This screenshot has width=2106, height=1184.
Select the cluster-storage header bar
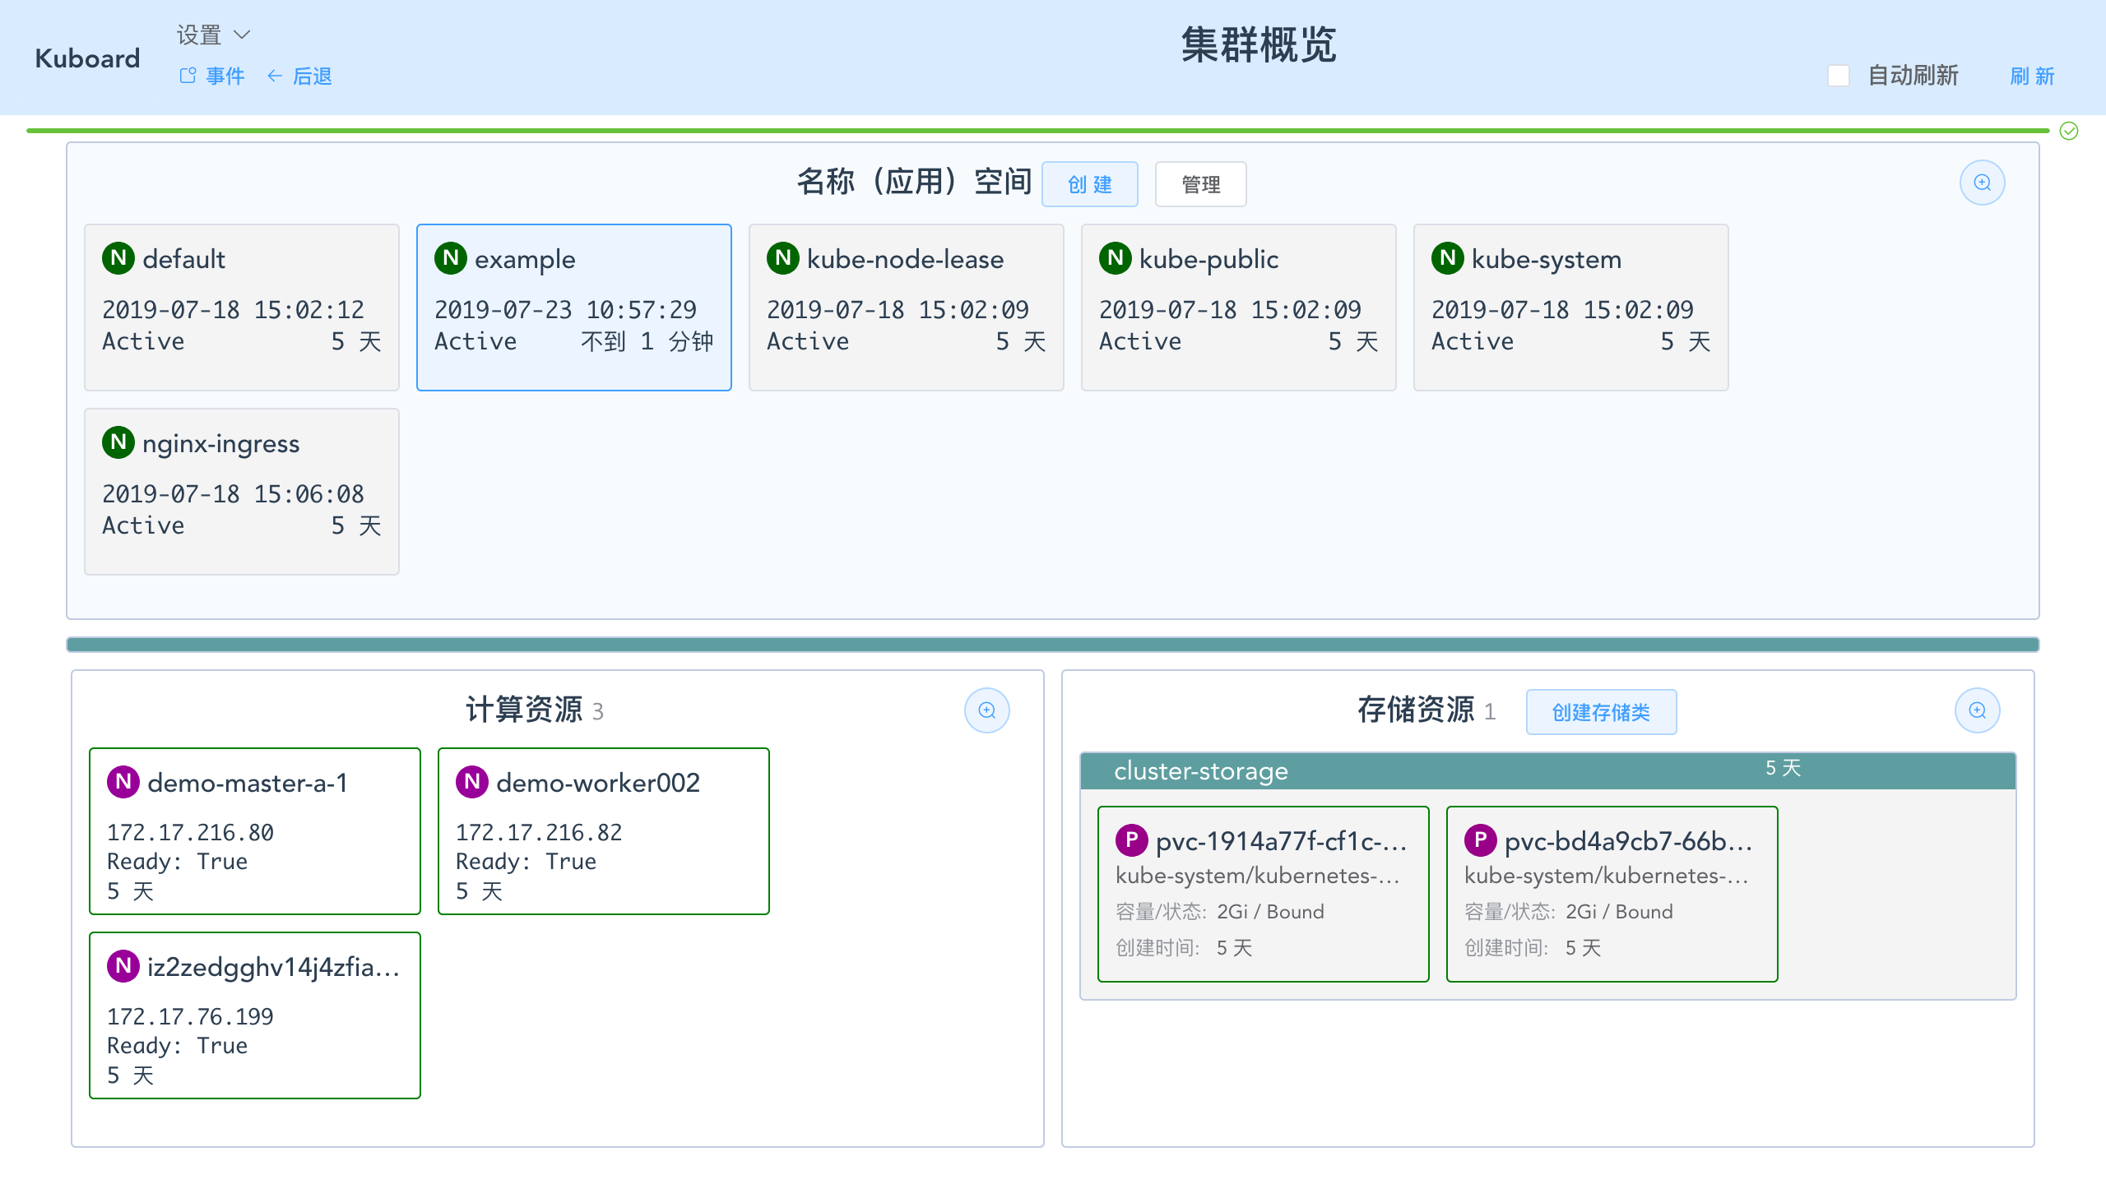[x=1200, y=770]
